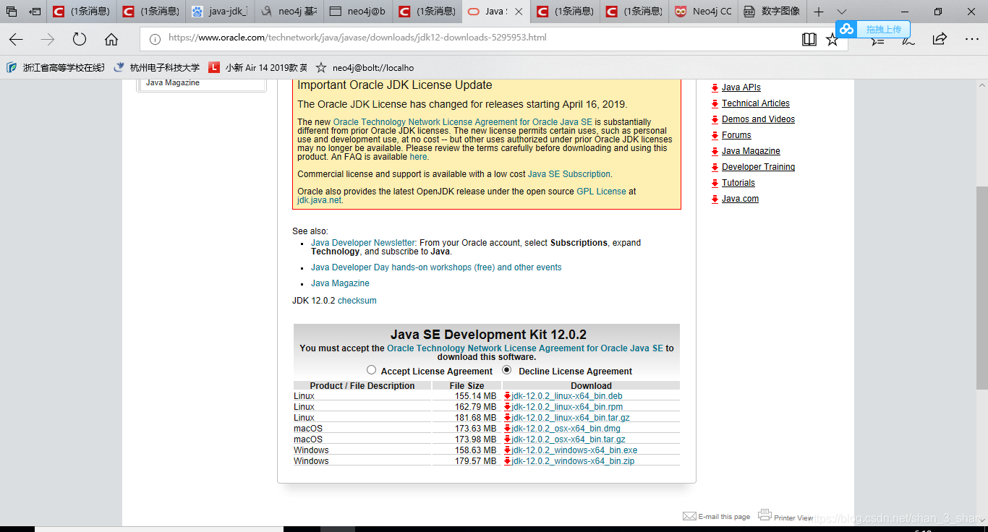Viewport: 988px width, 532px height.
Task: Click the 155.14 MB file size
Action: tap(475, 396)
